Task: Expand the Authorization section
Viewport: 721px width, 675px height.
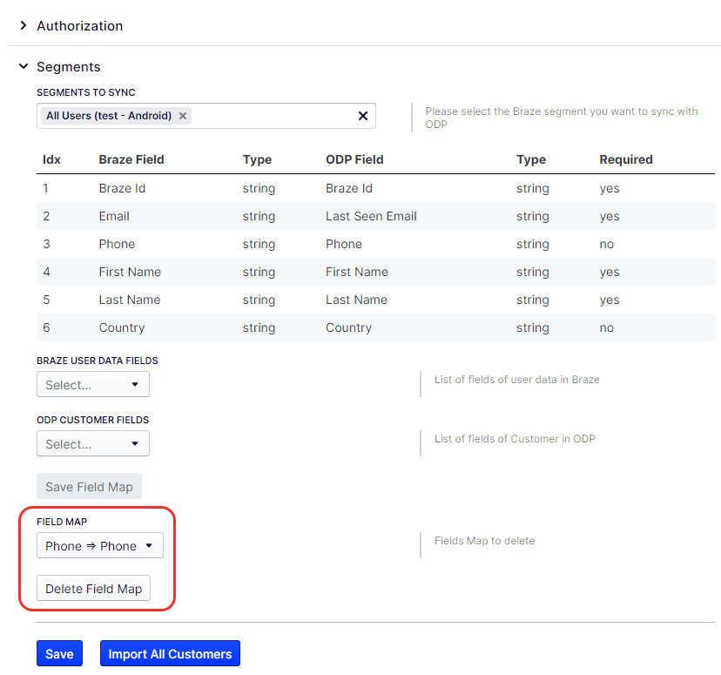Action: tap(79, 25)
